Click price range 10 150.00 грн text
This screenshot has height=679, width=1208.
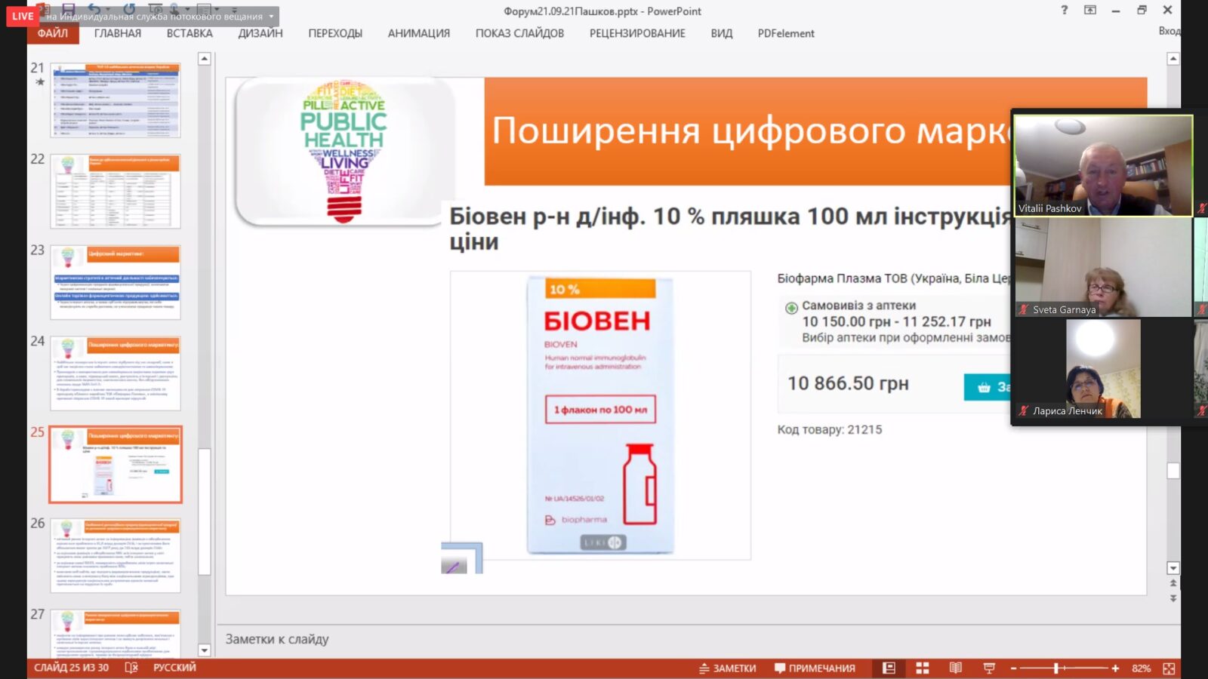point(896,321)
